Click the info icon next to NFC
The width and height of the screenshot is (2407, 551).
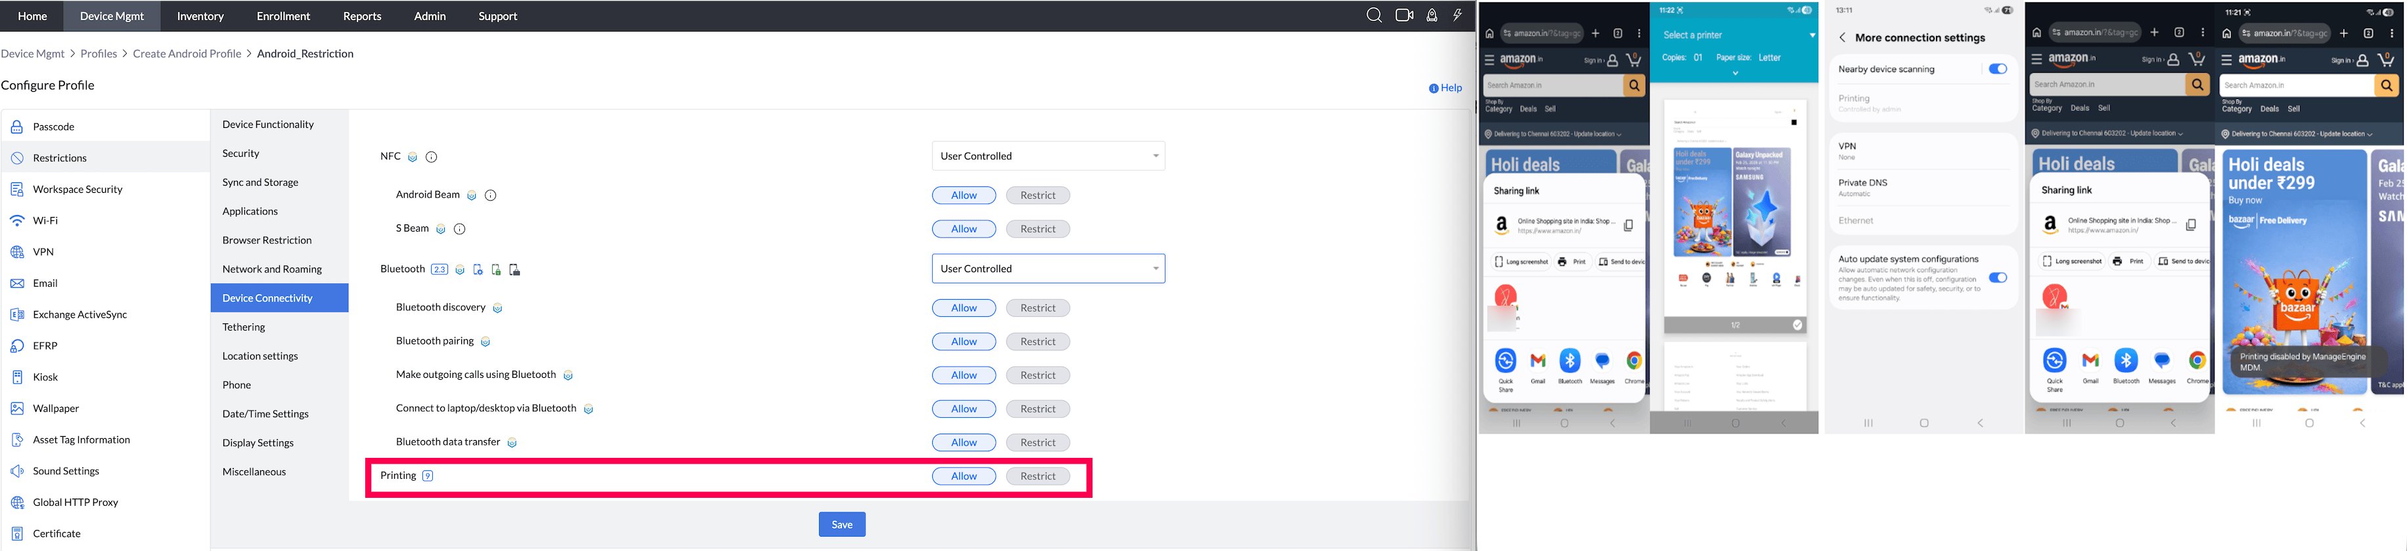click(432, 157)
